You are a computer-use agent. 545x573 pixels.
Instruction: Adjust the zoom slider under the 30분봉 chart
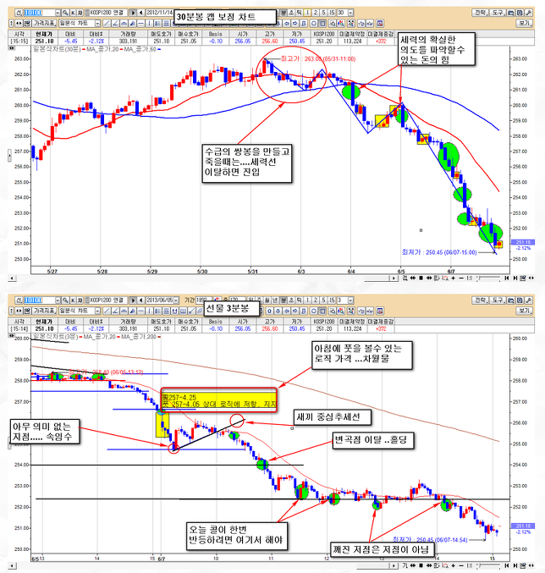coord(489,278)
